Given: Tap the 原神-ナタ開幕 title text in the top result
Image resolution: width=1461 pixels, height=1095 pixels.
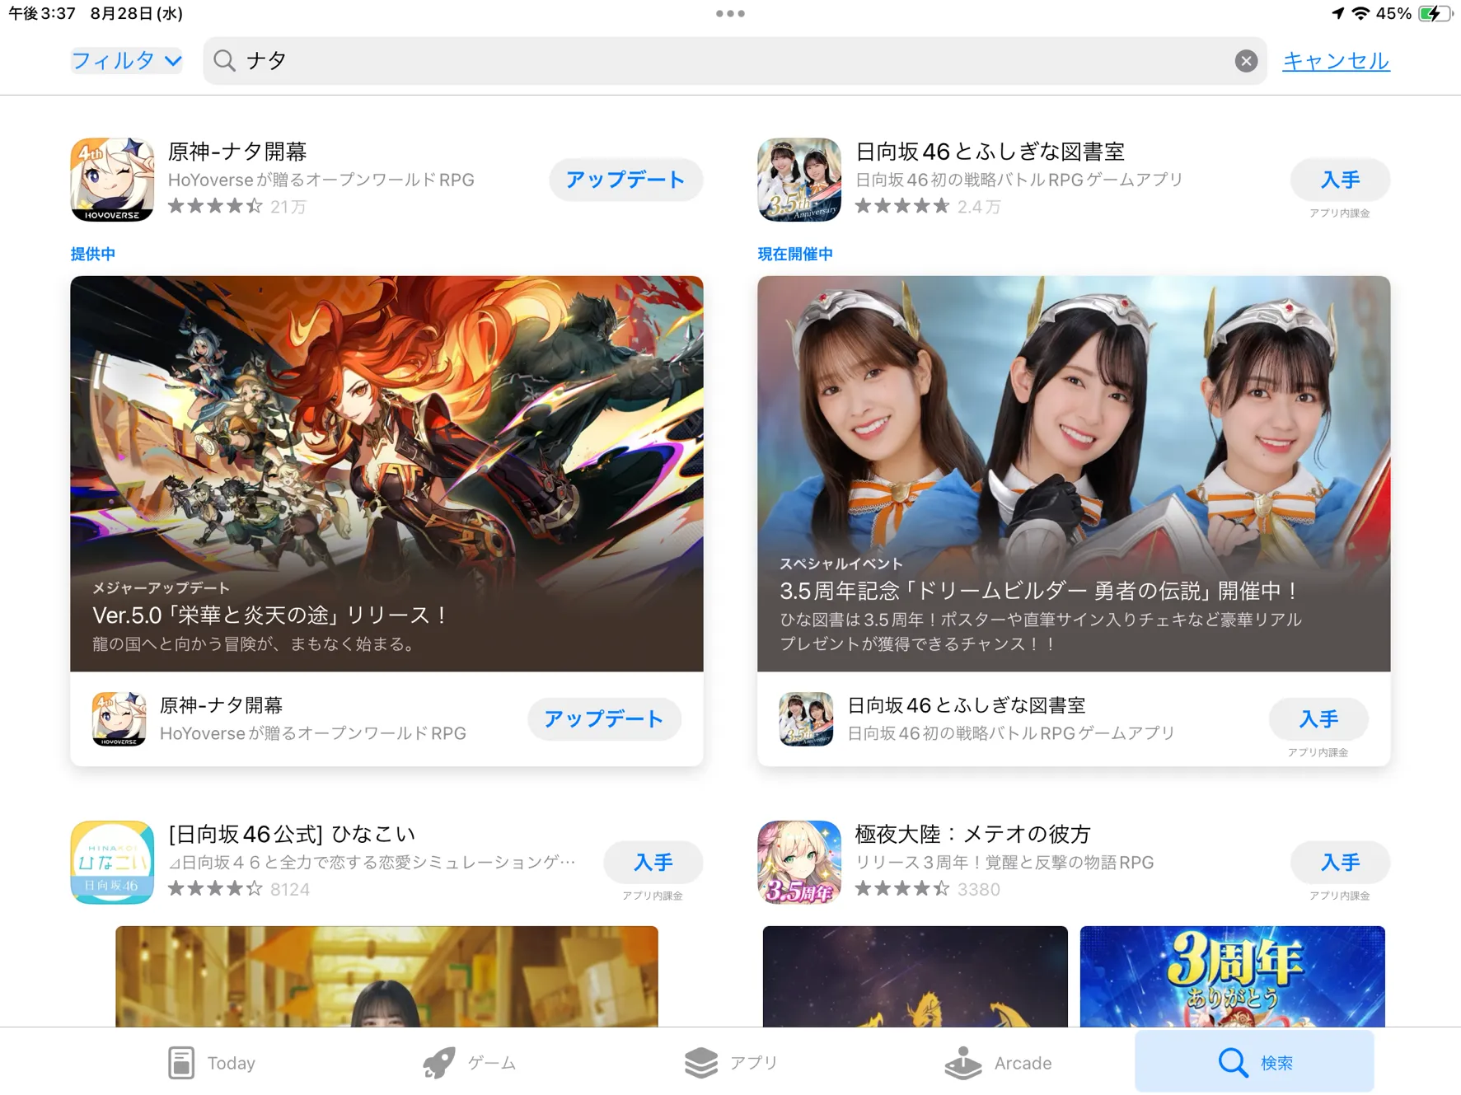Looking at the screenshot, I should pos(237,152).
